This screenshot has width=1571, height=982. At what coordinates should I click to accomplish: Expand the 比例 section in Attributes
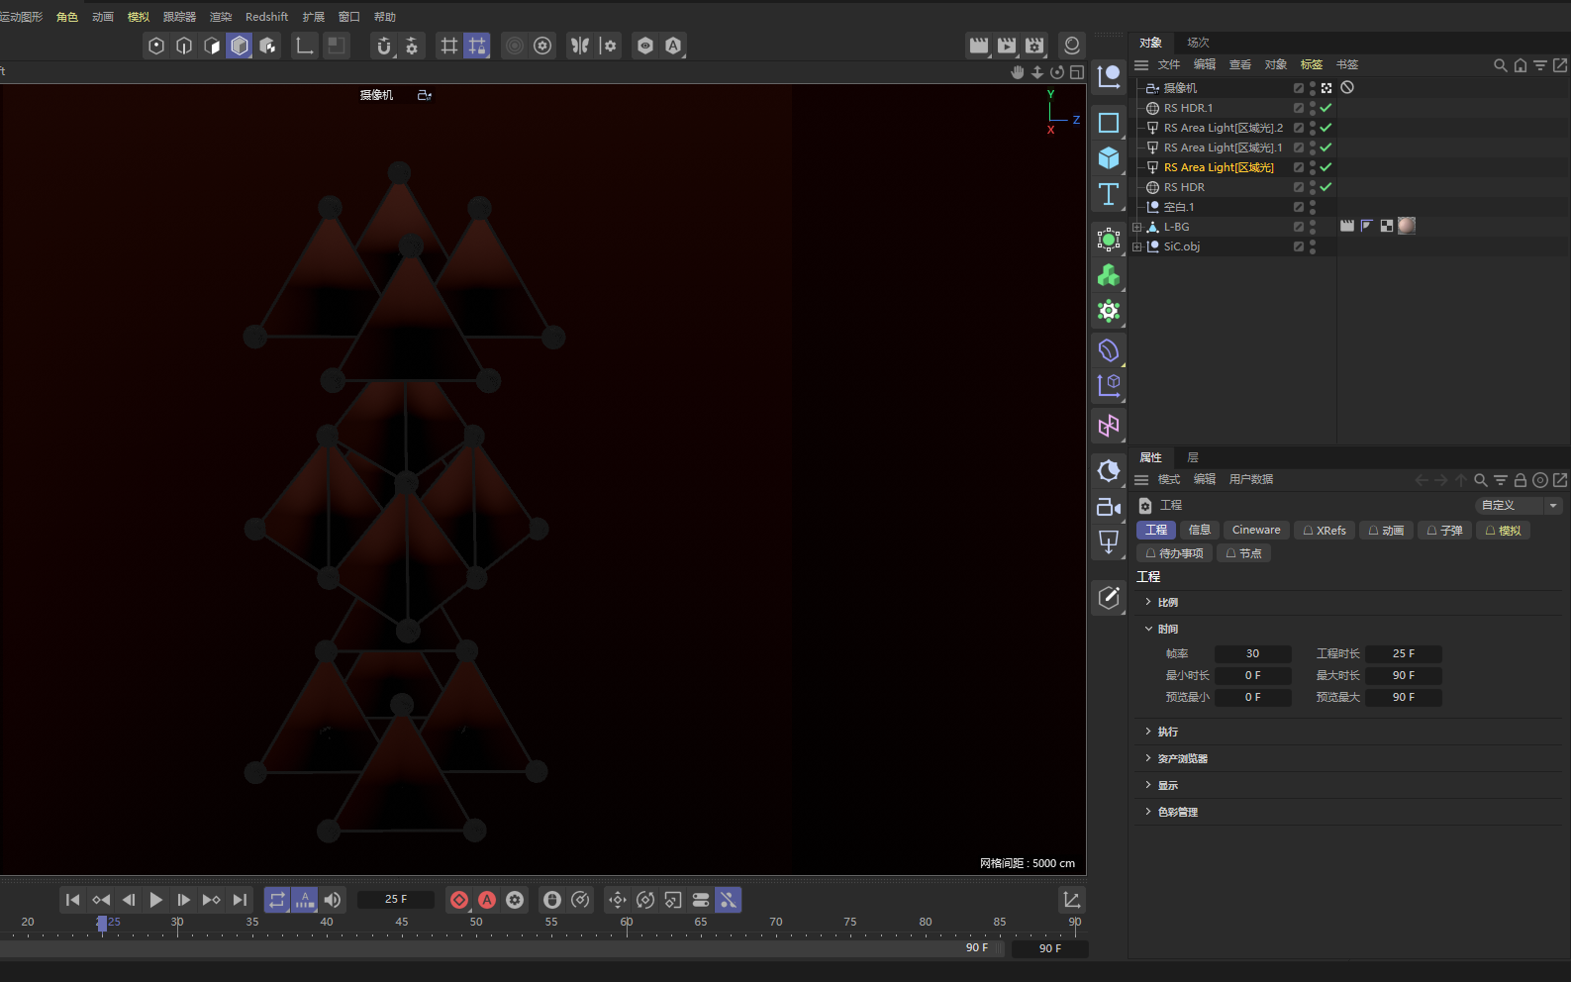1148,602
